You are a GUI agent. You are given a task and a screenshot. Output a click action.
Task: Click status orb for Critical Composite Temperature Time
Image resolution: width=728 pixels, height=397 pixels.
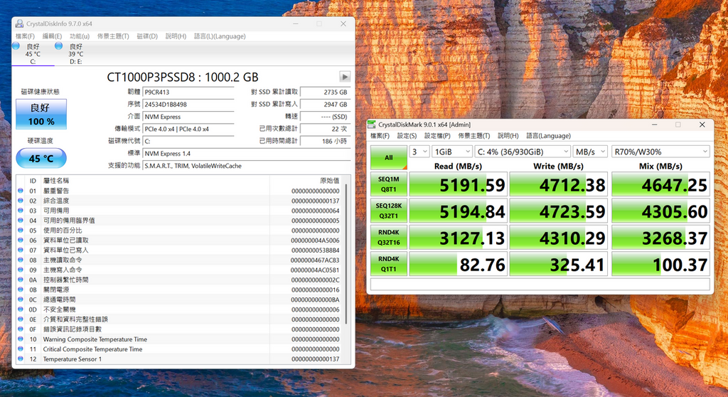pyautogui.click(x=21, y=349)
